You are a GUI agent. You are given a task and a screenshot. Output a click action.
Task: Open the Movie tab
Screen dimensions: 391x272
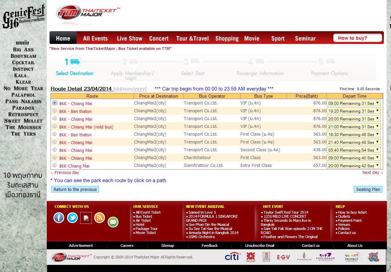tap(252, 38)
